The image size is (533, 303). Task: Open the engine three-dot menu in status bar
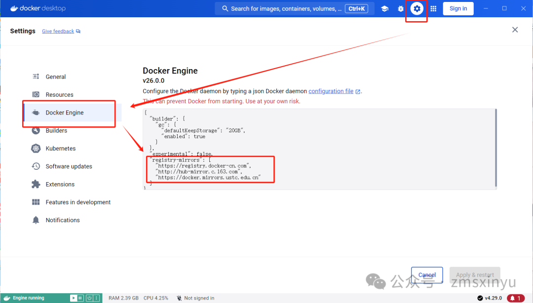click(97, 298)
